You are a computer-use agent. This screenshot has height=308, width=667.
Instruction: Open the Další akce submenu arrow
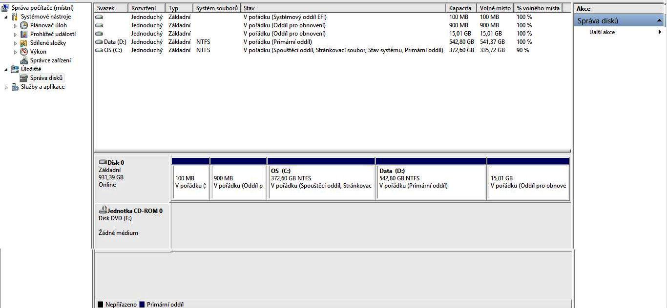pyautogui.click(x=660, y=32)
